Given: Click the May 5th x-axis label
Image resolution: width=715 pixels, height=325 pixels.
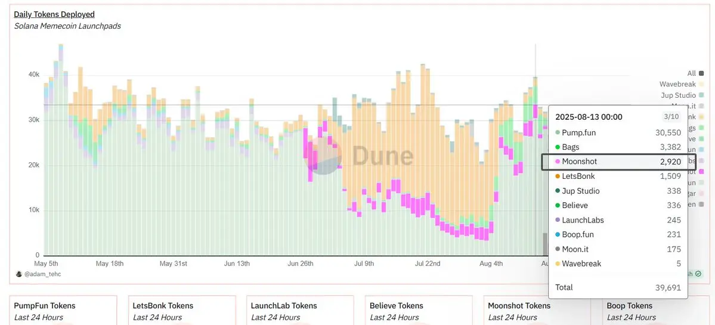Looking at the screenshot, I should click(x=47, y=264).
